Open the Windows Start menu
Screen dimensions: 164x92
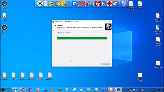[x=3, y=90]
